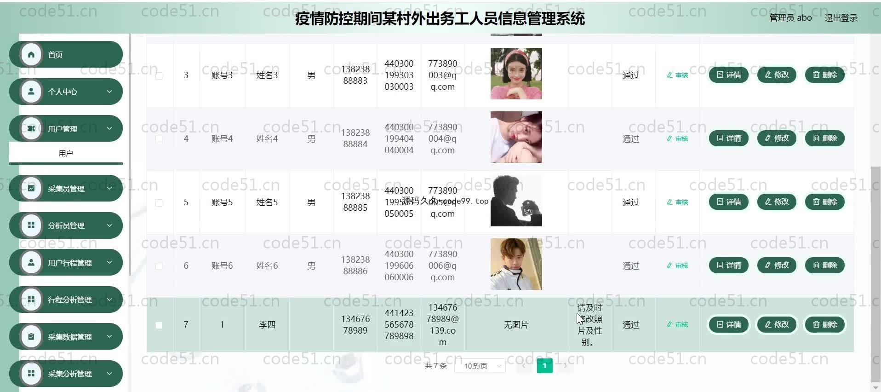Image resolution: width=881 pixels, height=392 pixels.
Task: Check the box for row 5 账号5
Action: [159, 202]
